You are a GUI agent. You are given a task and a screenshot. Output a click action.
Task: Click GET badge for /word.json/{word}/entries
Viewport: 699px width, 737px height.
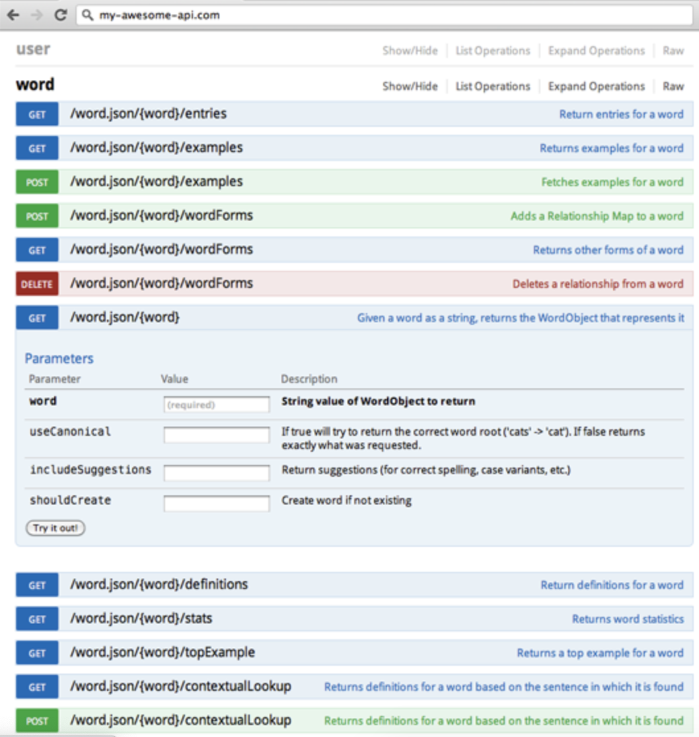(37, 114)
